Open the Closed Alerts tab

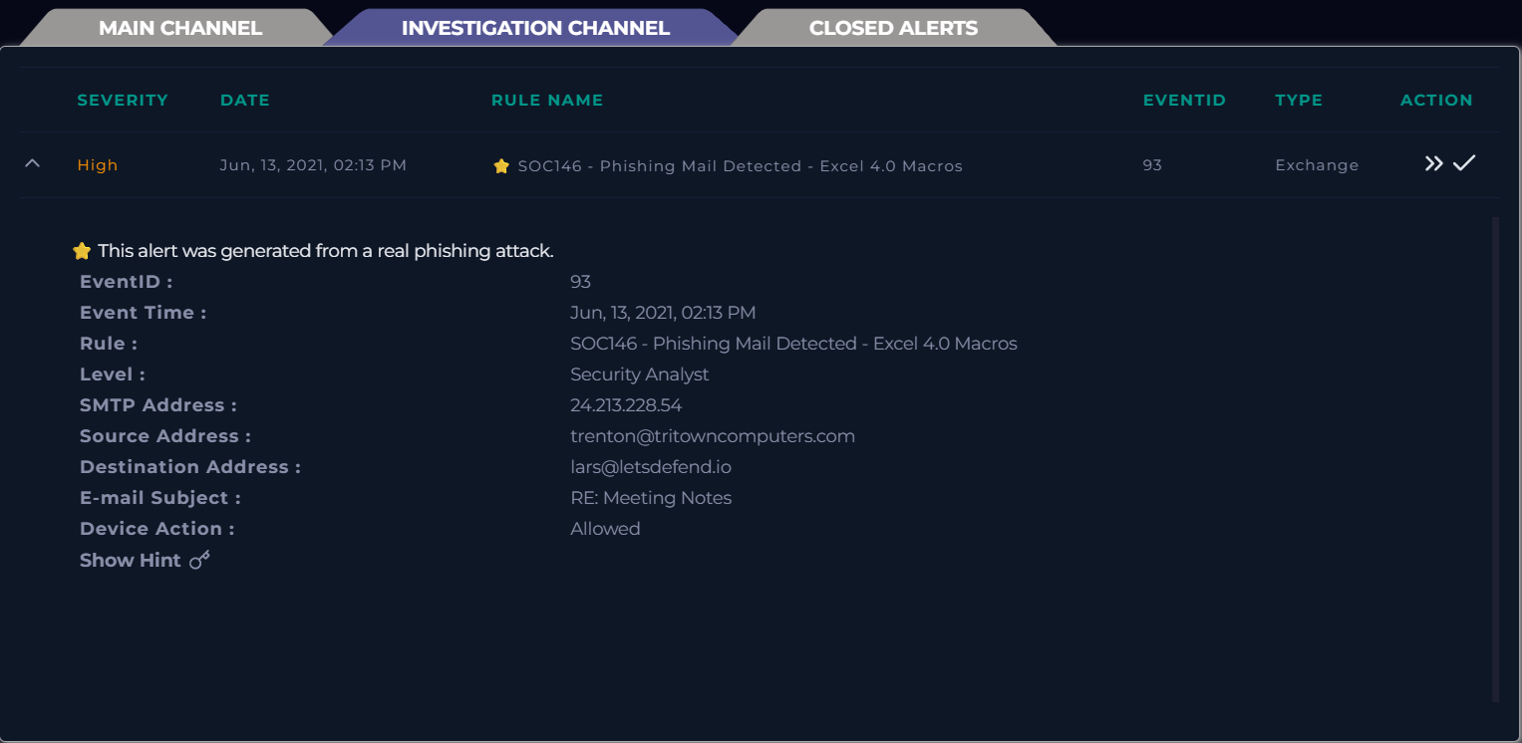pyautogui.click(x=893, y=28)
